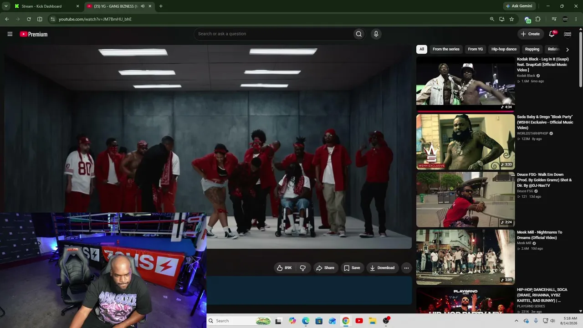Open the YouTube guide hamburger menu

(10, 34)
